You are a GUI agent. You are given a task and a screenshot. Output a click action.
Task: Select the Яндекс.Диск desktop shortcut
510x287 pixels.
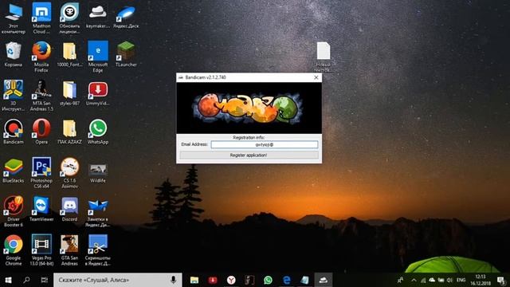(126, 15)
